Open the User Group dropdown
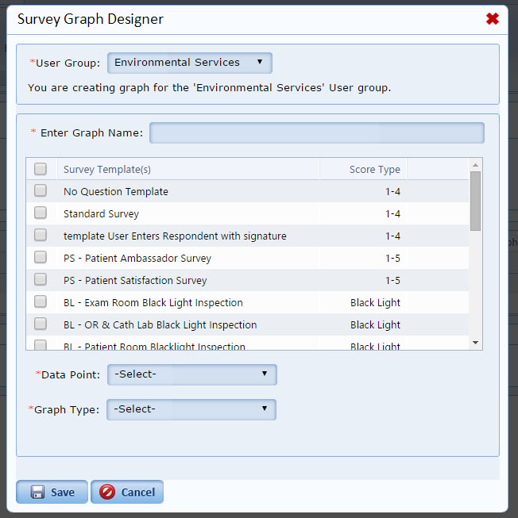The image size is (518, 518). coord(190,63)
